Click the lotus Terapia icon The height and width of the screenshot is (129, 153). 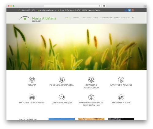[32, 80]
